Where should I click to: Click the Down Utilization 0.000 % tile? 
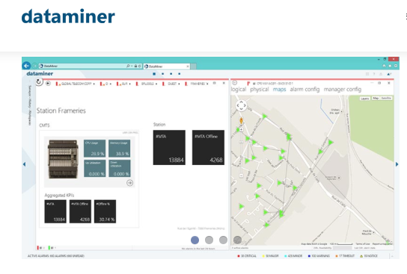coord(120,169)
